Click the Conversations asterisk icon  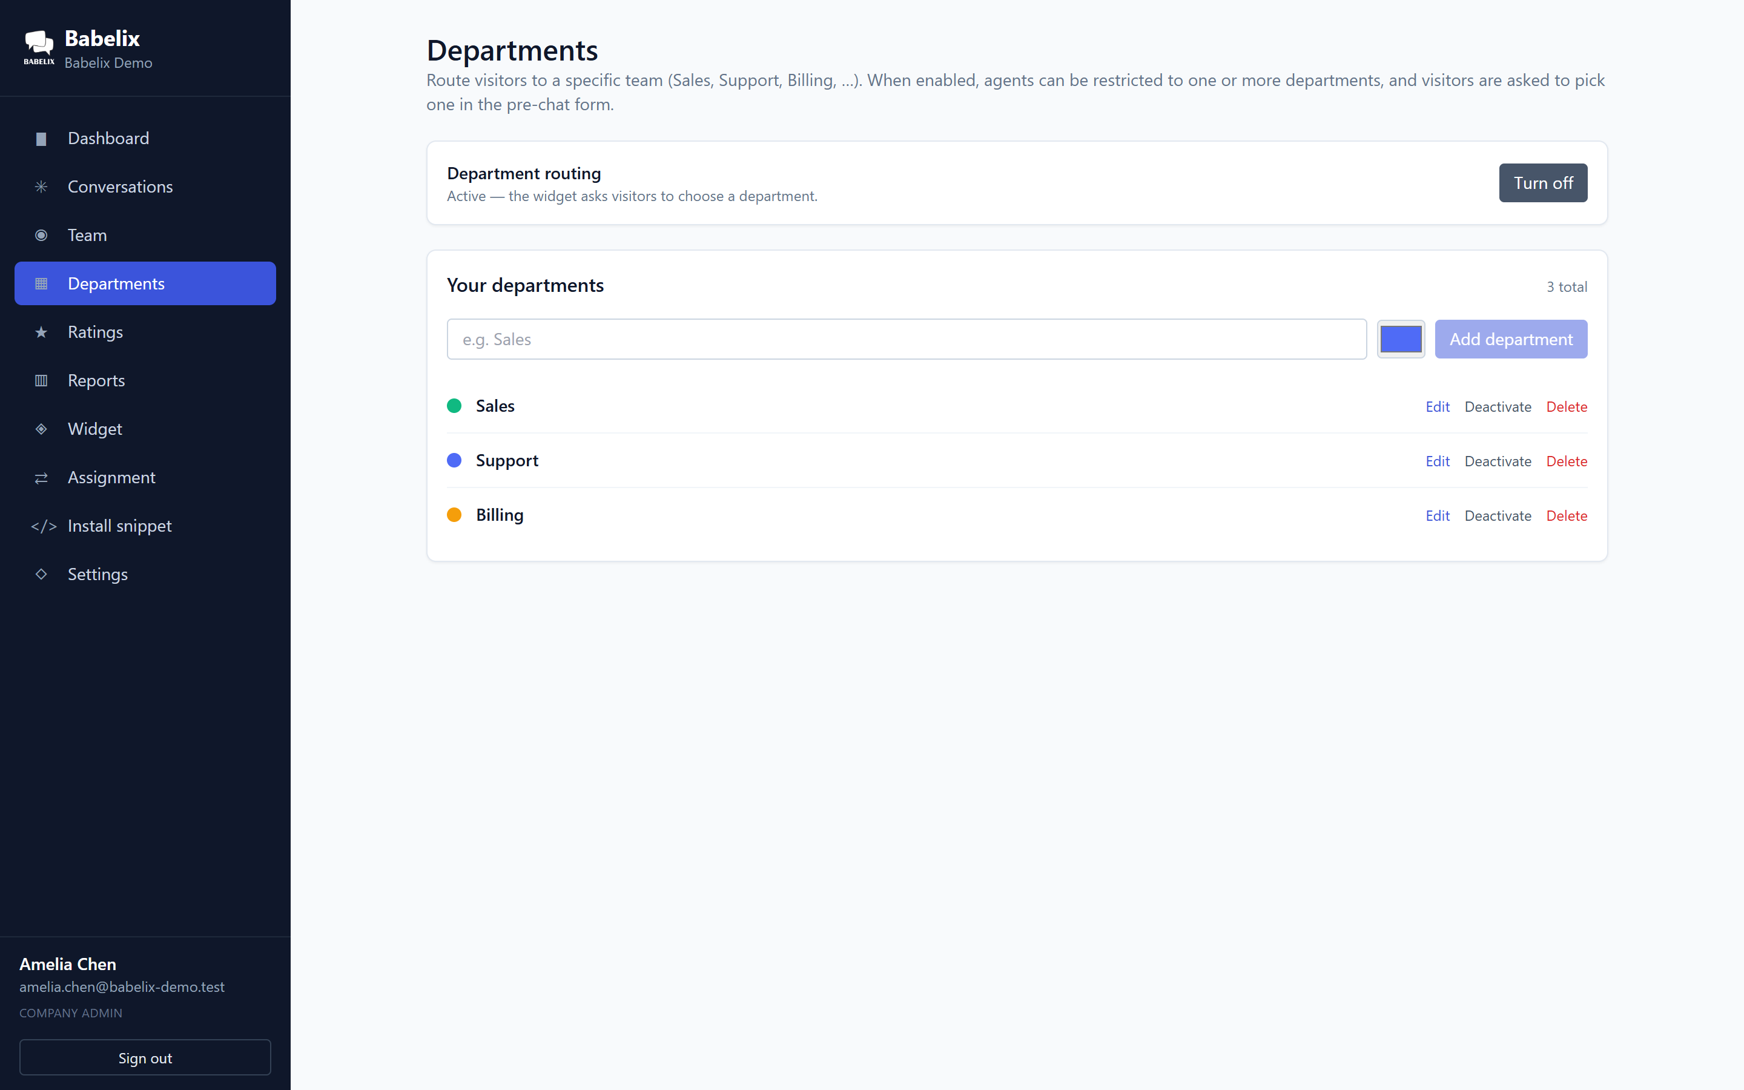click(41, 187)
